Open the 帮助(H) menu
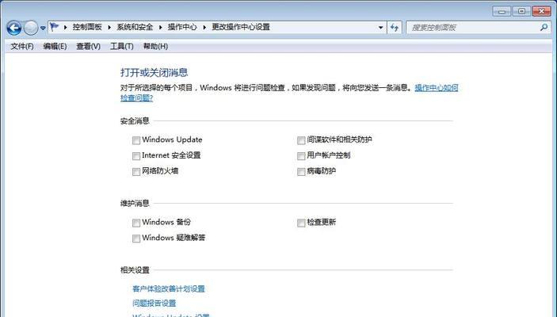This screenshot has width=557, height=317. coord(155,46)
